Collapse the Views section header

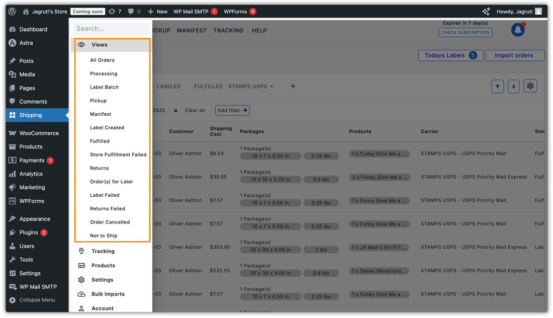(x=112, y=45)
